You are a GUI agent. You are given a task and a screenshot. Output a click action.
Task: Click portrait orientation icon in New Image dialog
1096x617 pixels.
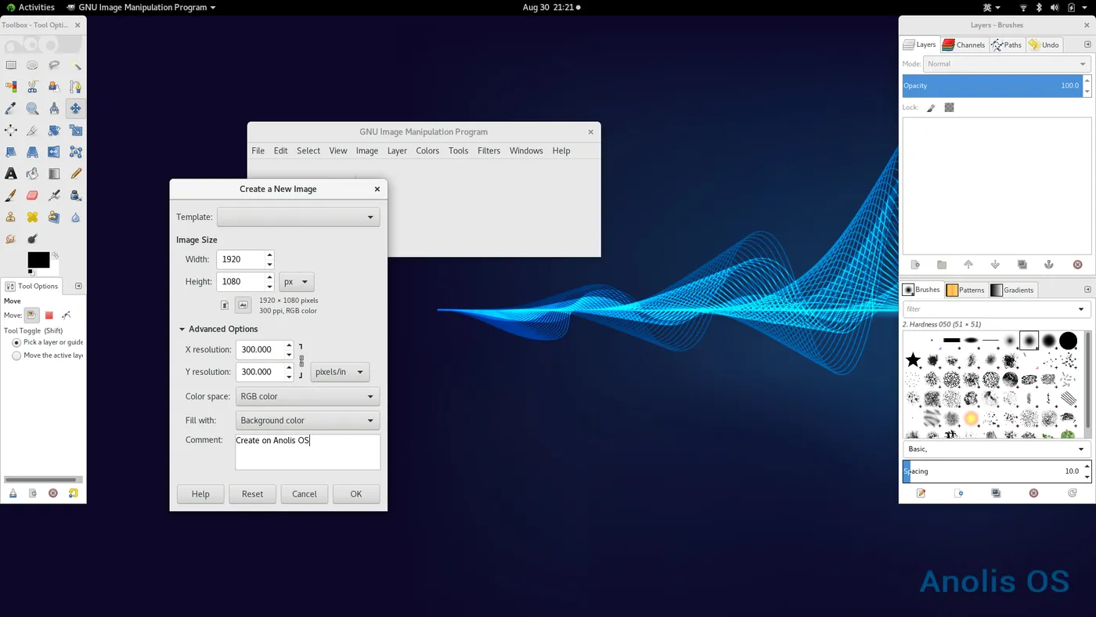pyautogui.click(x=225, y=305)
